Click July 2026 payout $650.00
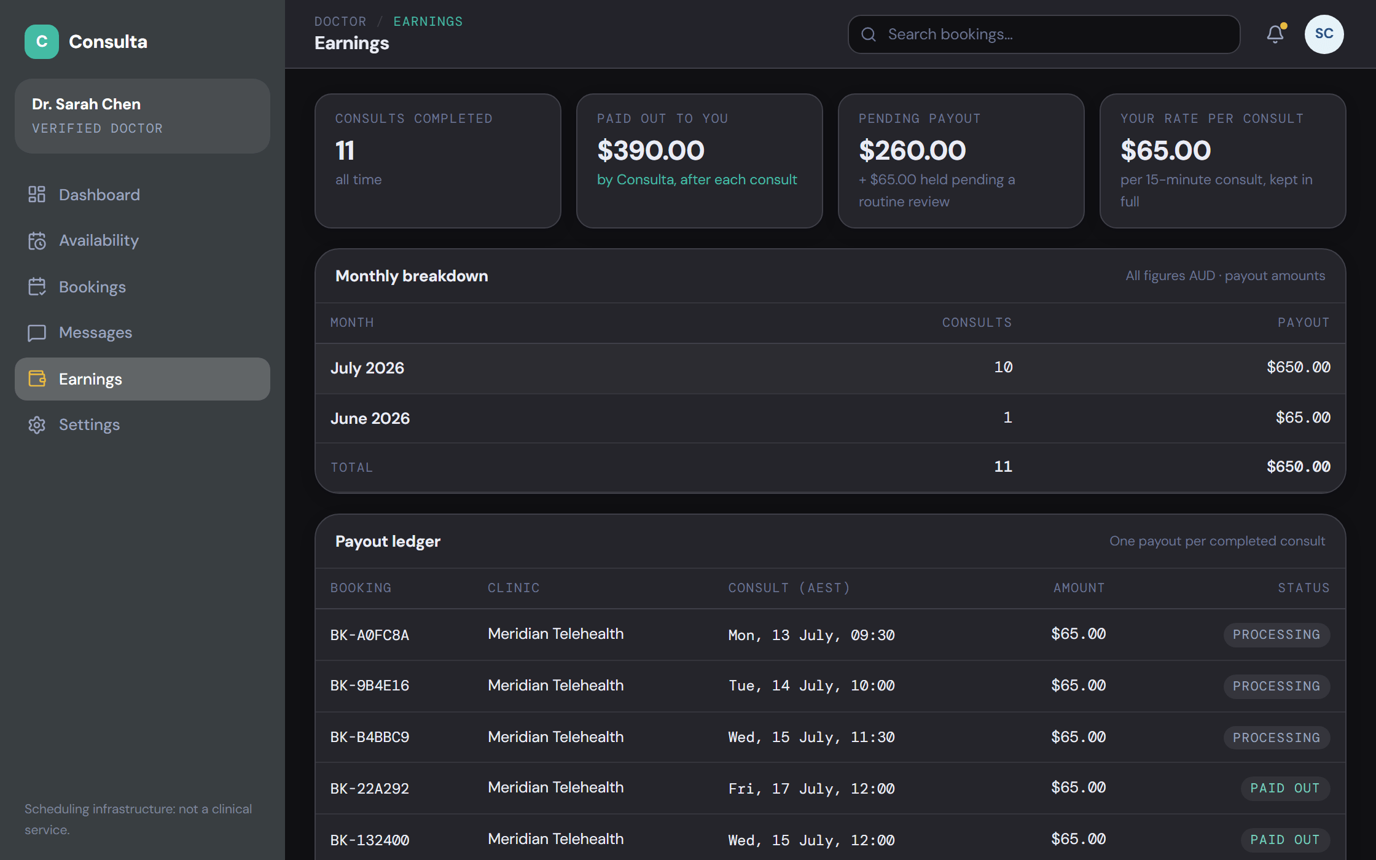 coord(1299,367)
